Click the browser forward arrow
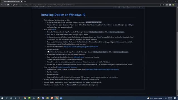The height and width of the screenshot is (100, 178). click(5, 5)
